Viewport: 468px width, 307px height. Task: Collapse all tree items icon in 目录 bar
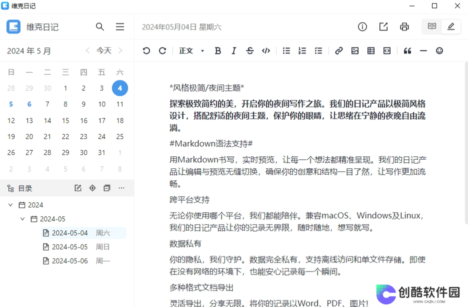pos(107,188)
